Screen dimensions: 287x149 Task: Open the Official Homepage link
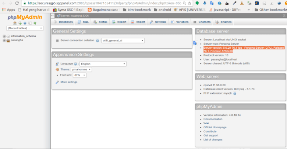pyautogui.click(x=215, y=127)
